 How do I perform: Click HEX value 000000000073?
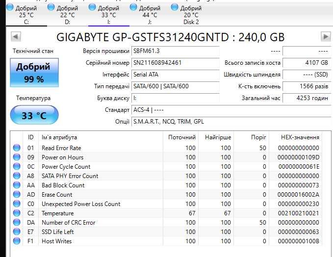click(x=298, y=185)
